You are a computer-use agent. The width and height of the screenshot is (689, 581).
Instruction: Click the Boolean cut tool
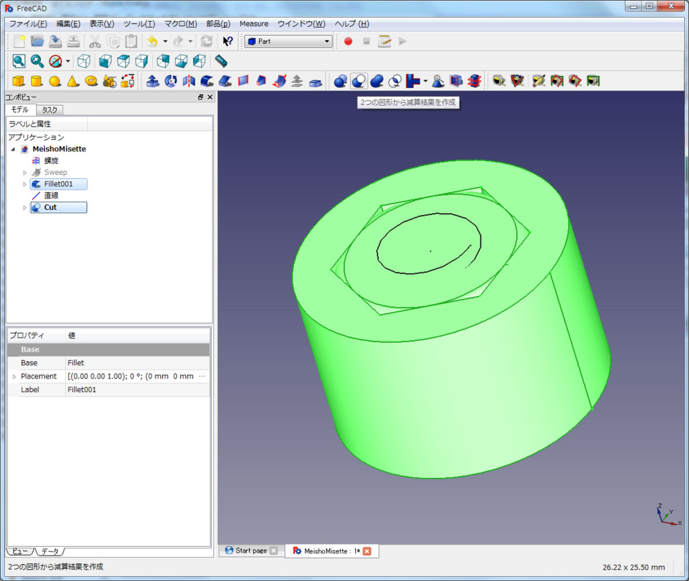[359, 81]
